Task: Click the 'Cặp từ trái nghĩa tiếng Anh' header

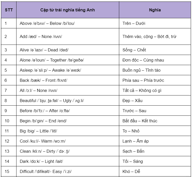Action: click(67, 10)
